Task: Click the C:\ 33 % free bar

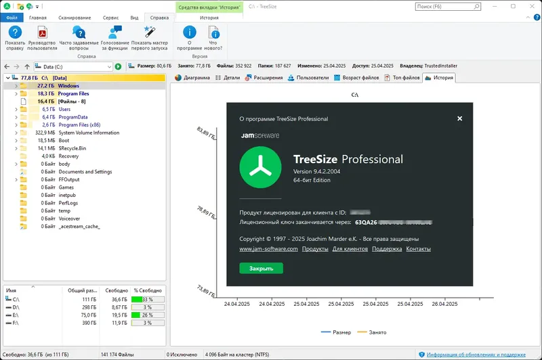Action: tap(148, 299)
